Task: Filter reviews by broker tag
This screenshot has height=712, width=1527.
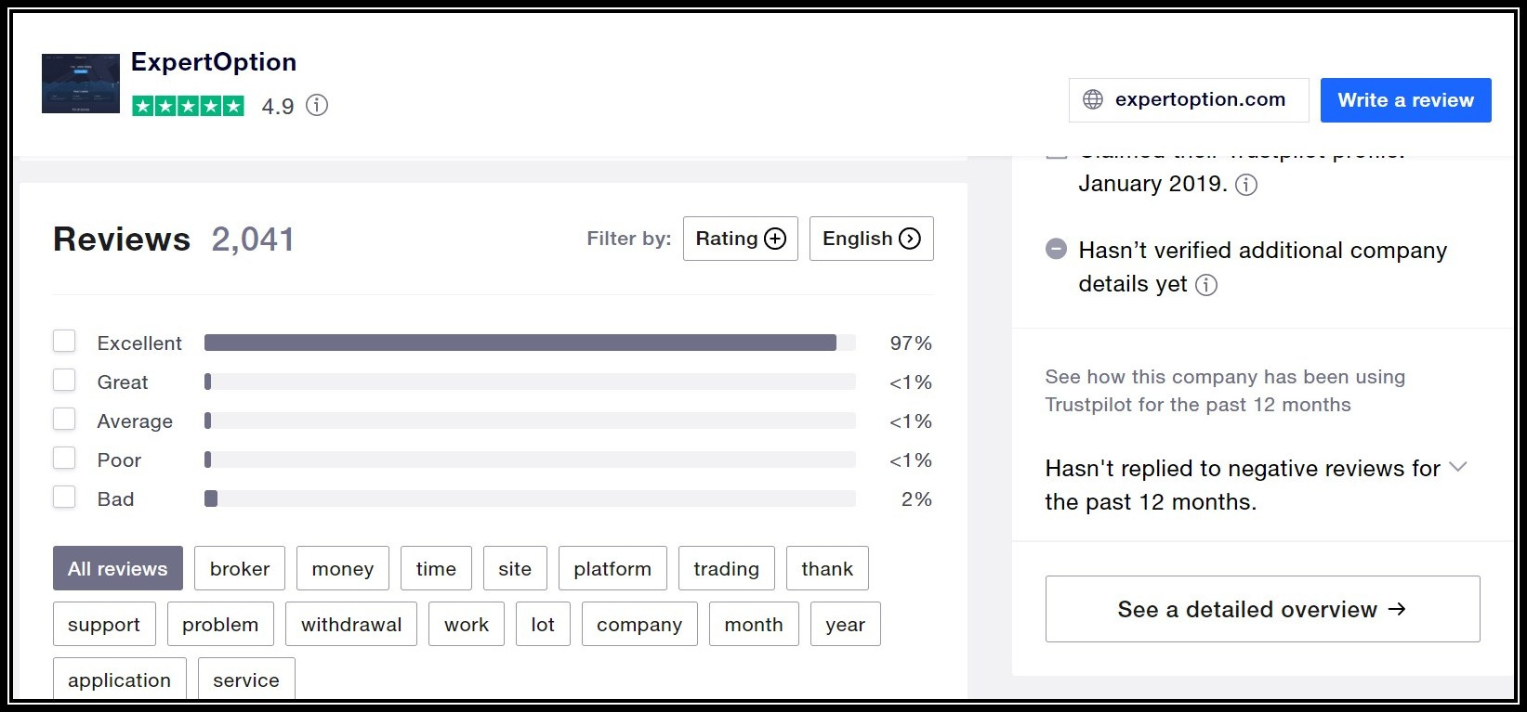Action: coord(240,568)
